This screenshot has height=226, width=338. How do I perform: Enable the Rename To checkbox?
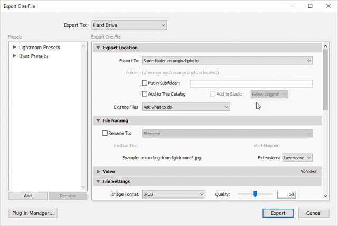(x=105, y=133)
